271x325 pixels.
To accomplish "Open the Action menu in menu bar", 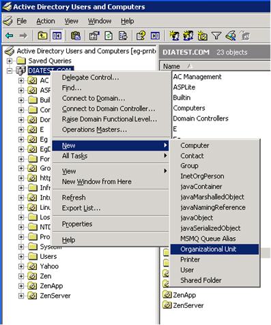I will 46,21.
